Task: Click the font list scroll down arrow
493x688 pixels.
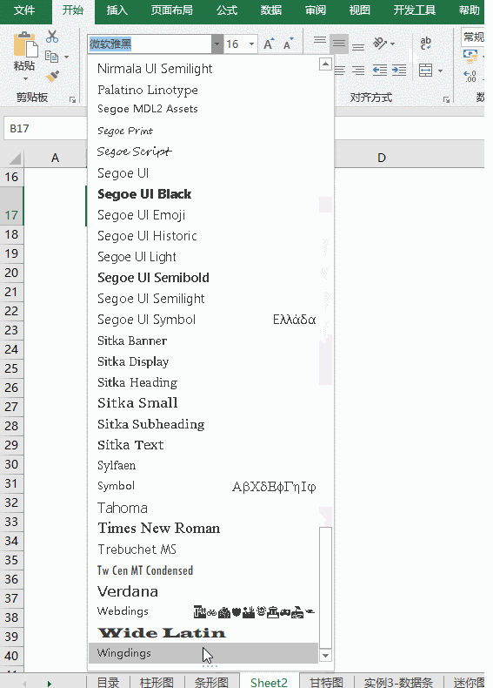Action: [325, 656]
